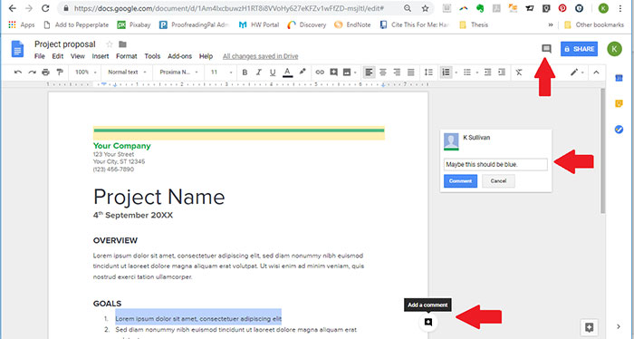Image resolution: width=634 pixels, height=339 pixels.
Task: Move document using the folder icon
Action: pyautogui.click(x=122, y=44)
